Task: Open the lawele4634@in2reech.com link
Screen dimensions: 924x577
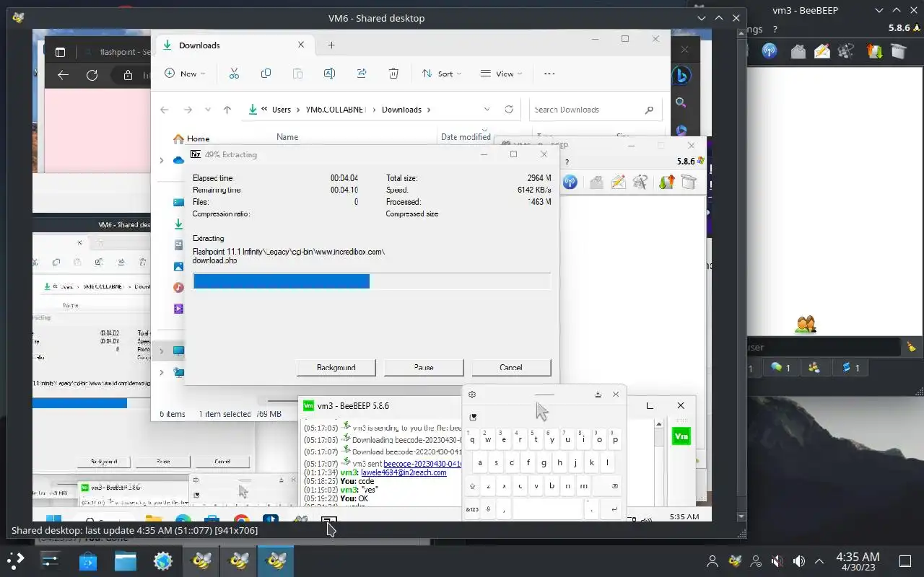Action: click(404, 472)
